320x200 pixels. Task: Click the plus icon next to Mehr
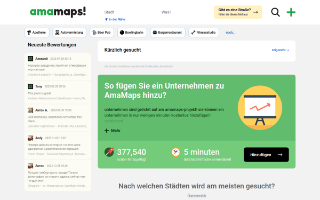tap(107, 131)
